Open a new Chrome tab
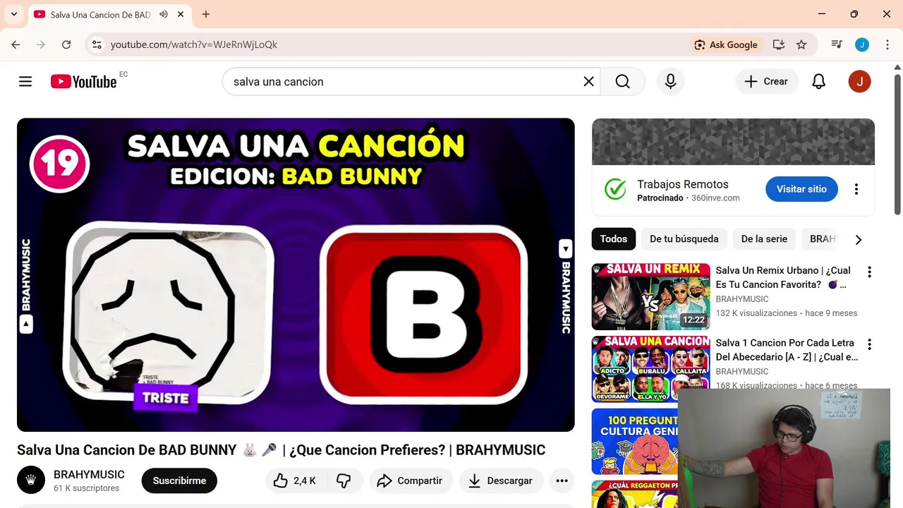The width and height of the screenshot is (903, 508). click(206, 14)
